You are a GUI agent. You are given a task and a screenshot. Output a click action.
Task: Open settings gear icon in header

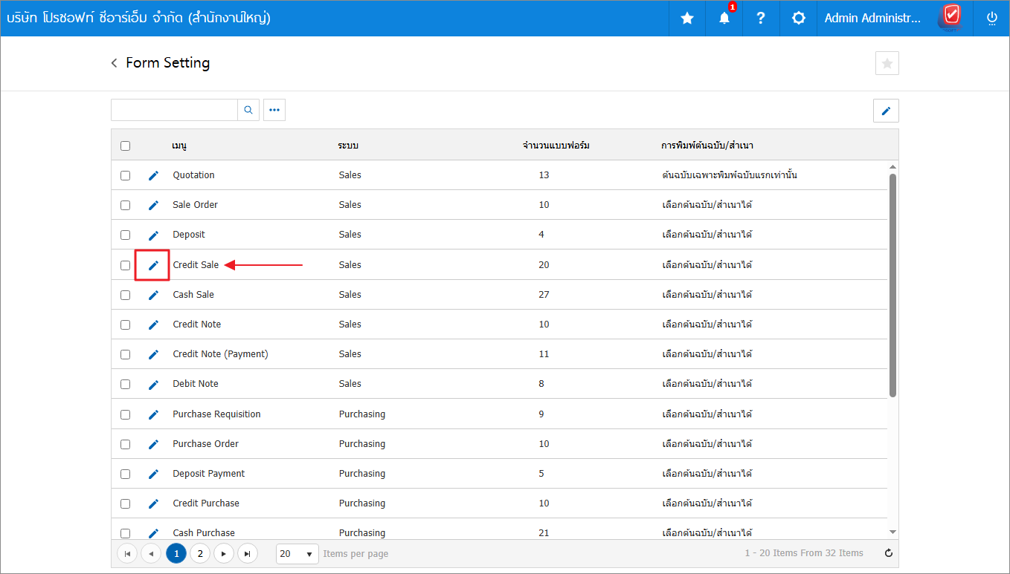pyautogui.click(x=798, y=19)
